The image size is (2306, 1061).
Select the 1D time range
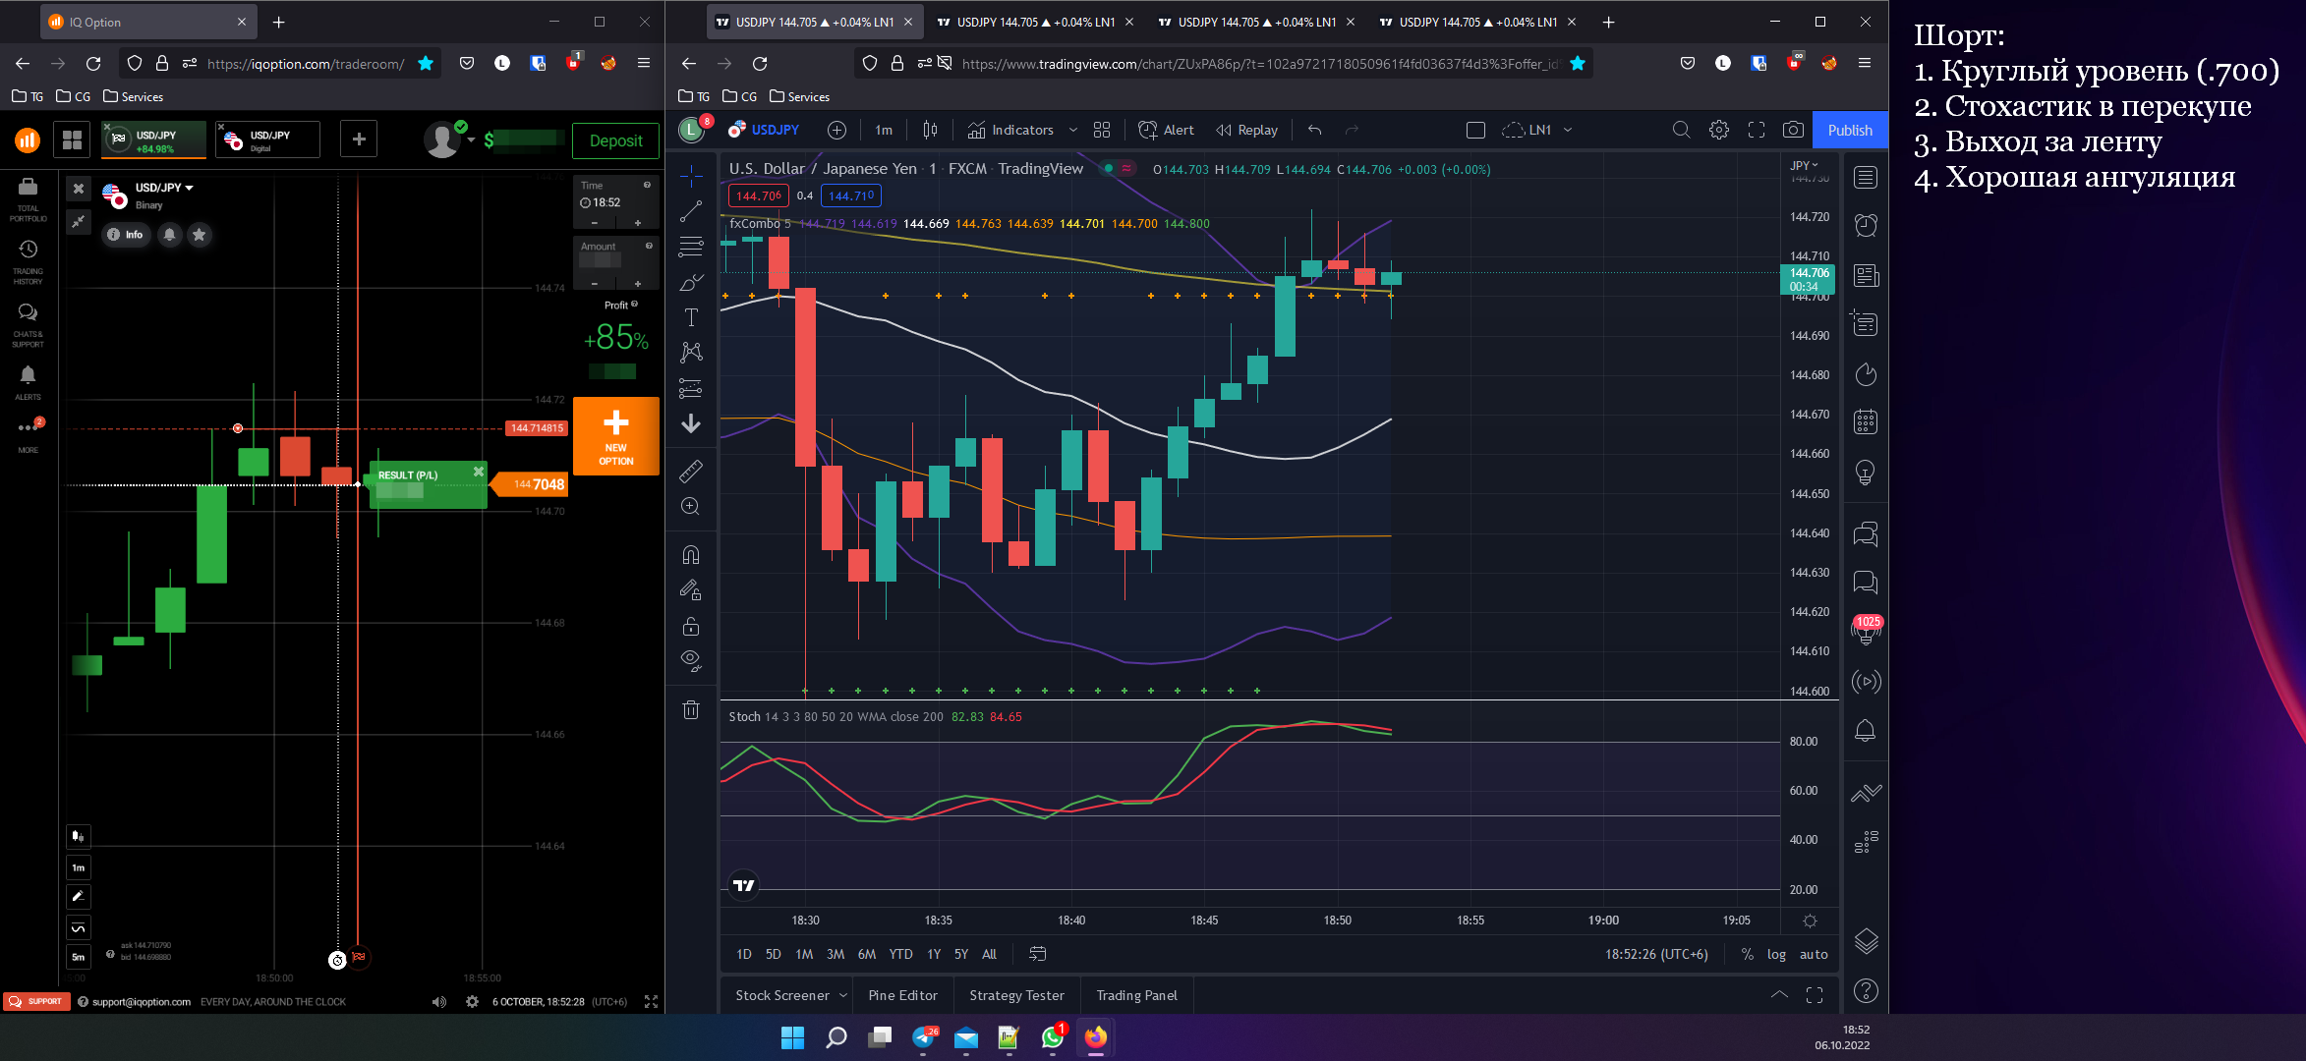744,954
